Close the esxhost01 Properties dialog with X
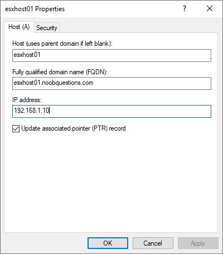 click(x=210, y=8)
